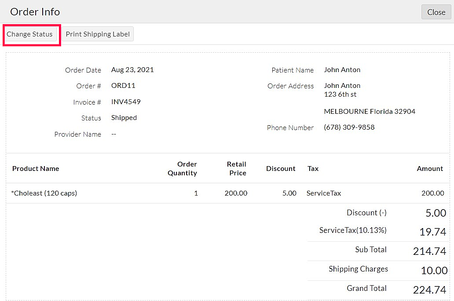454x301 pixels.
Task: Click the Shipped status value
Action: [x=124, y=118]
